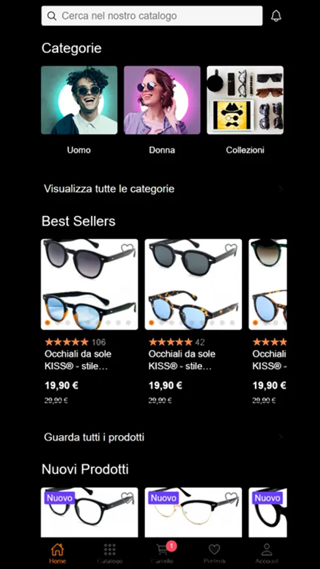
Task: Open the Preferiti heart tab
Action: click(x=214, y=549)
